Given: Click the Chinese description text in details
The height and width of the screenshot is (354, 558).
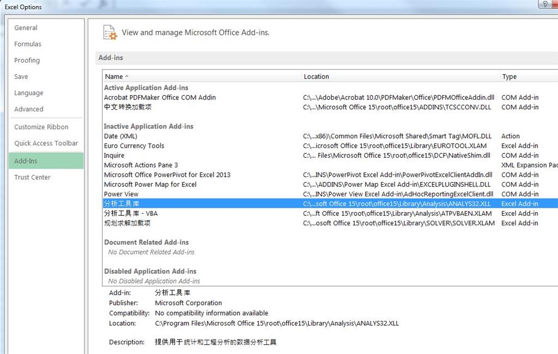Looking at the screenshot, I should tap(215, 342).
